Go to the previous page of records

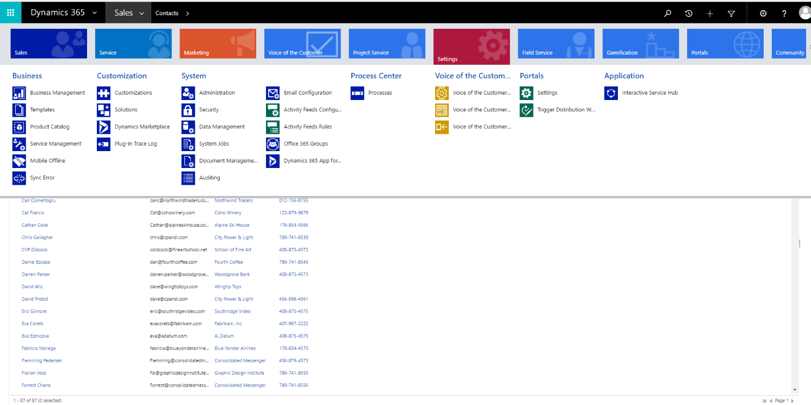[x=771, y=401]
